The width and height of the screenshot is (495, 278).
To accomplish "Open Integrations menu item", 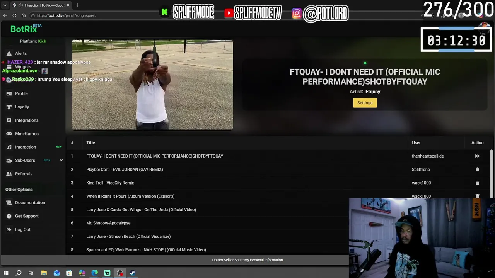I will tap(27, 120).
